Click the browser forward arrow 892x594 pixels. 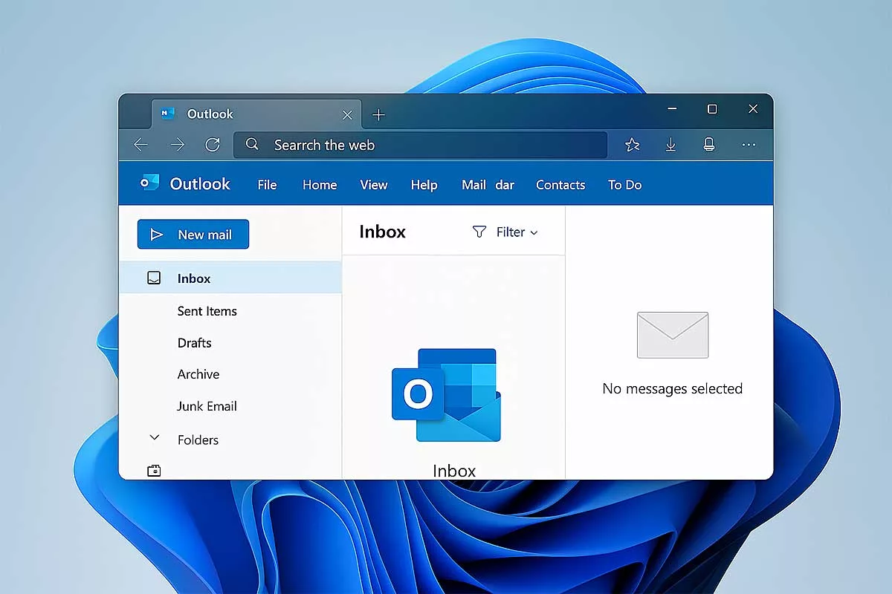click(x=177, y=145)
